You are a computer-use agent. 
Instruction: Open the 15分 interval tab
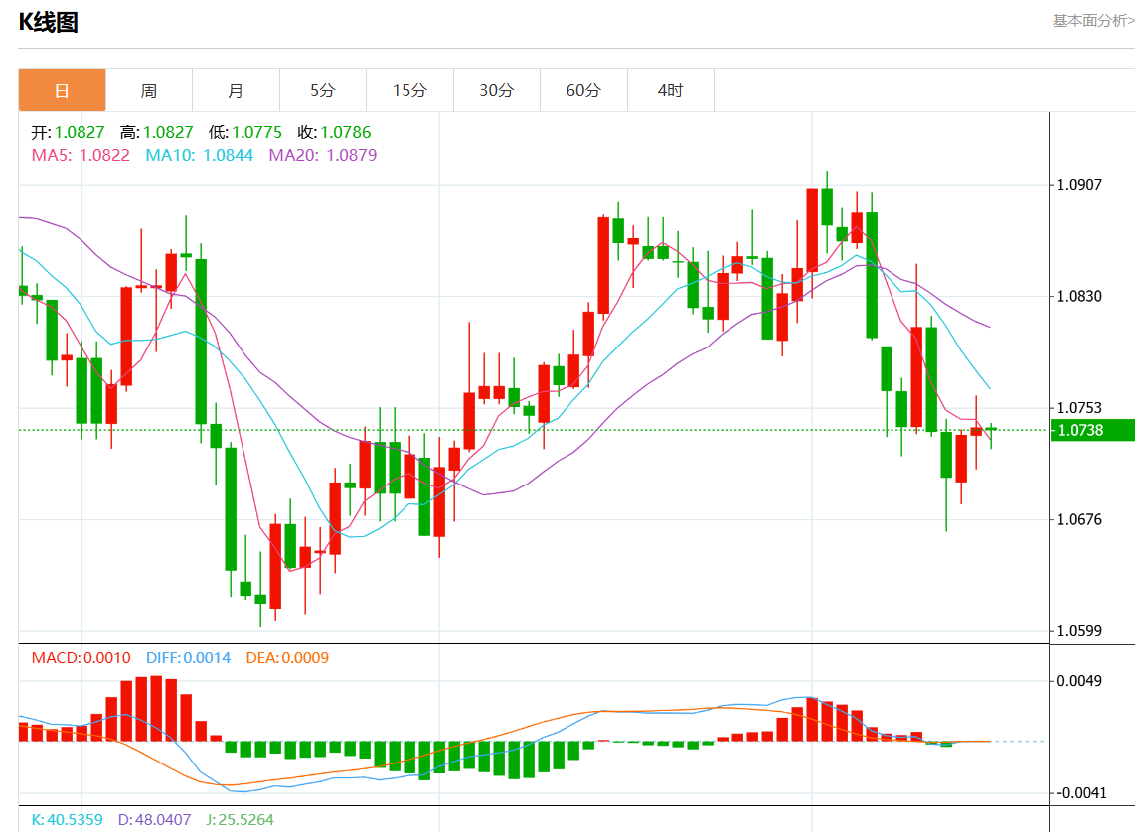coord(409,90)
